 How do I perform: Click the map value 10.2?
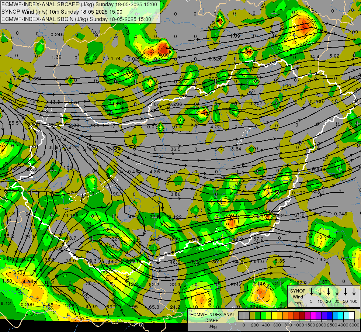(49, 283)
